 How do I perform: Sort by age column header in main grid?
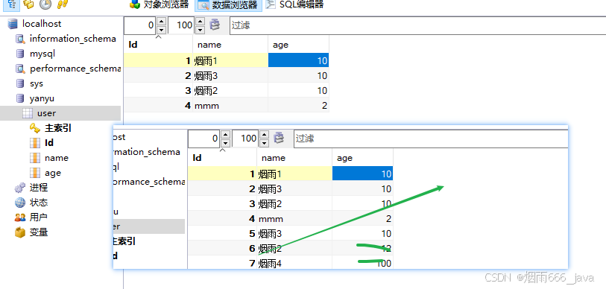[298, 45]
